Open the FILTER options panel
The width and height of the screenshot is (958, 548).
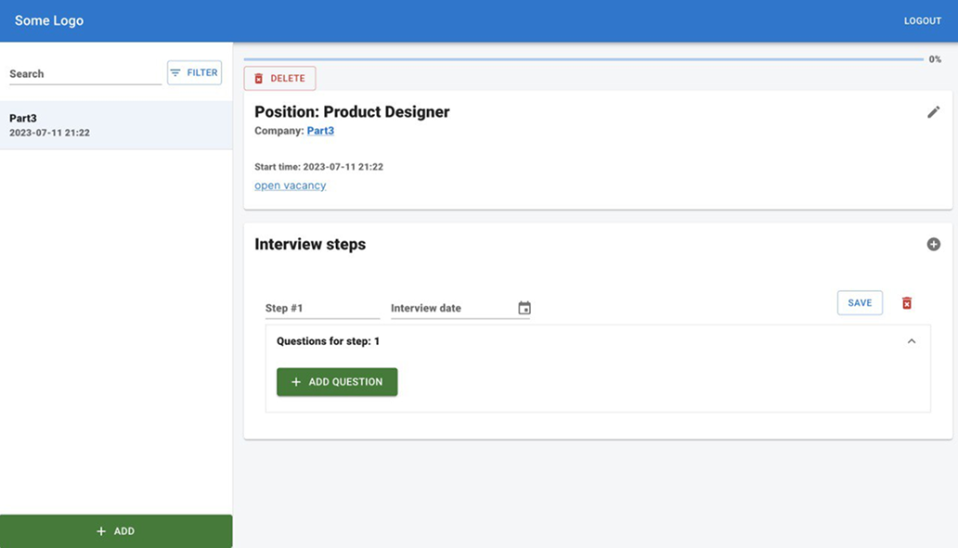tap(194, 72)
